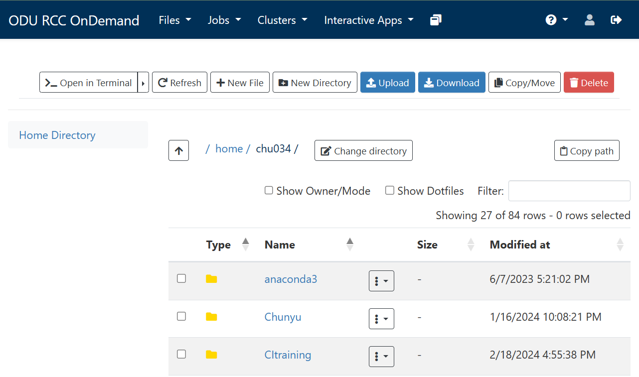Open the Interactive Apps menu

pos(368,20)
